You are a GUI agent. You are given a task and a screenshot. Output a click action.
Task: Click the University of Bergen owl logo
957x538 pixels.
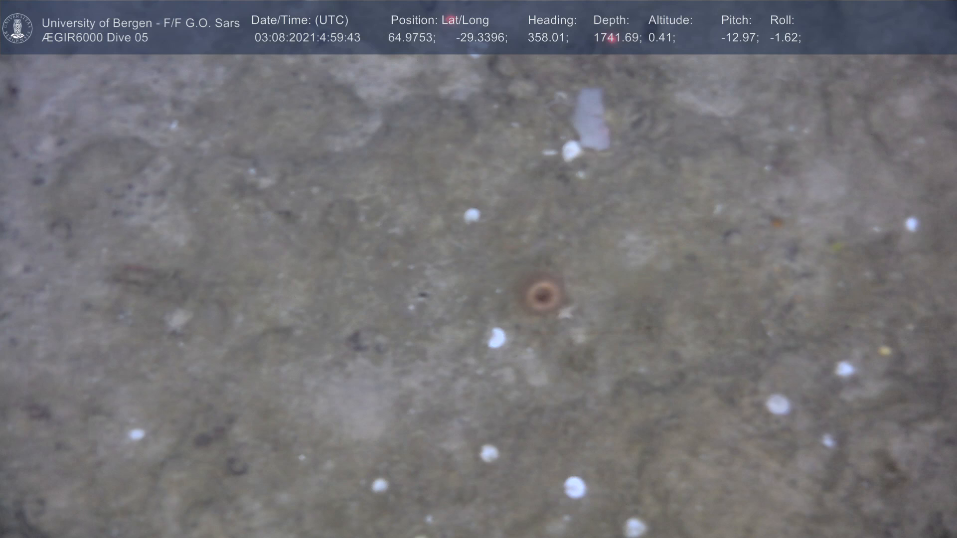17,28
